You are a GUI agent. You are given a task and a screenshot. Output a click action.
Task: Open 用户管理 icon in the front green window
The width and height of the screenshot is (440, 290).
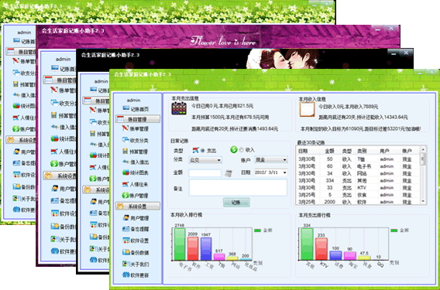coord(126,218)
